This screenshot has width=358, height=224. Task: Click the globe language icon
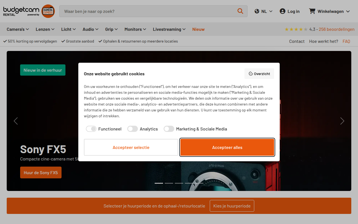[x=257, y=11]
